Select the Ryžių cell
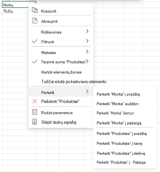 [x=15, y=11]
